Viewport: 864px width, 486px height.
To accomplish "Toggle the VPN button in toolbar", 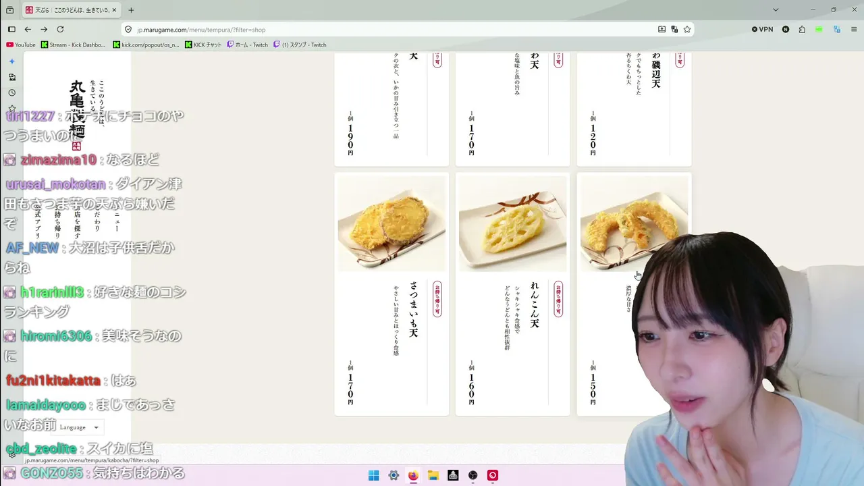I will 763,30.
